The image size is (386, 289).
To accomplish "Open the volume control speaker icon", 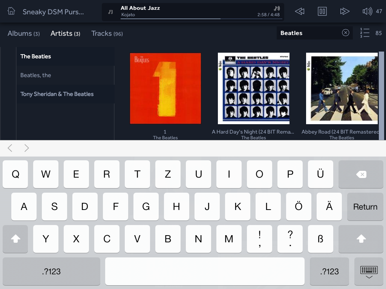I will click(367, 11).
